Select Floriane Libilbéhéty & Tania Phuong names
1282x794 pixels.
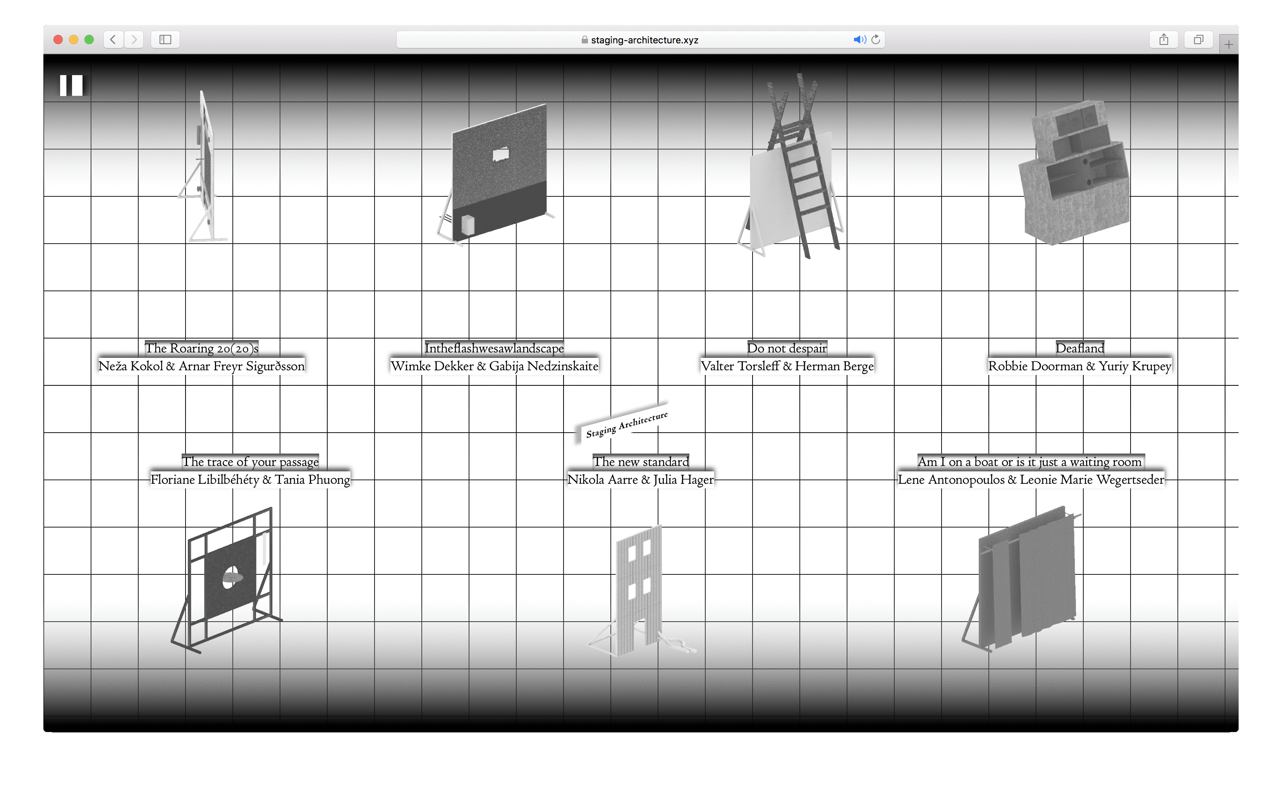[x=251, y=479]
